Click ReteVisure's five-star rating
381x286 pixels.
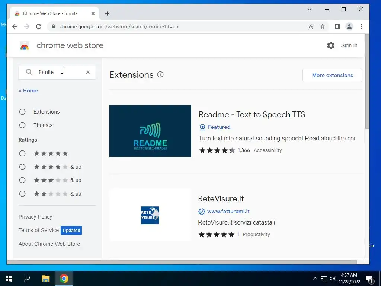[x=217, y=235]
